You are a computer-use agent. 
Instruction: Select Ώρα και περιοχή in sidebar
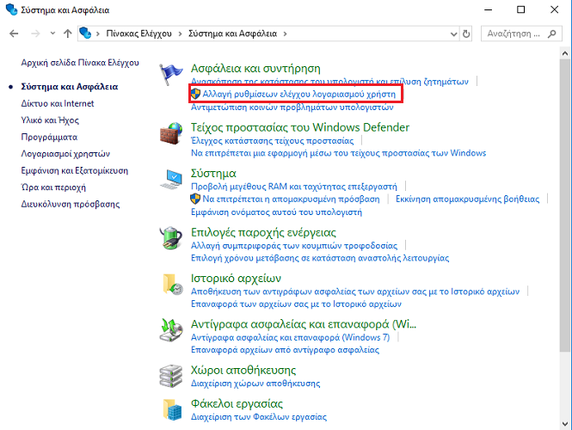[x=53, y=187]
